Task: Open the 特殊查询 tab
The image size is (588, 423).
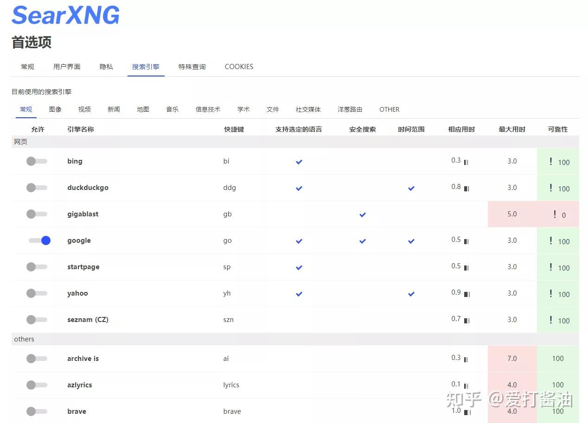Action: coord(192,67)
